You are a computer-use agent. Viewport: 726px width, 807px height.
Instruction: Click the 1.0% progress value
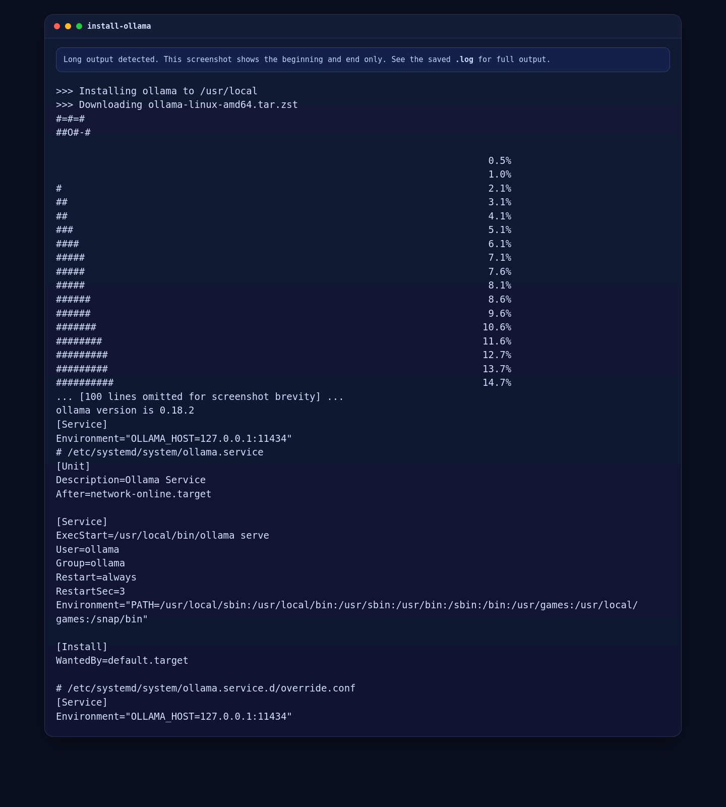(x=500, y=175)
